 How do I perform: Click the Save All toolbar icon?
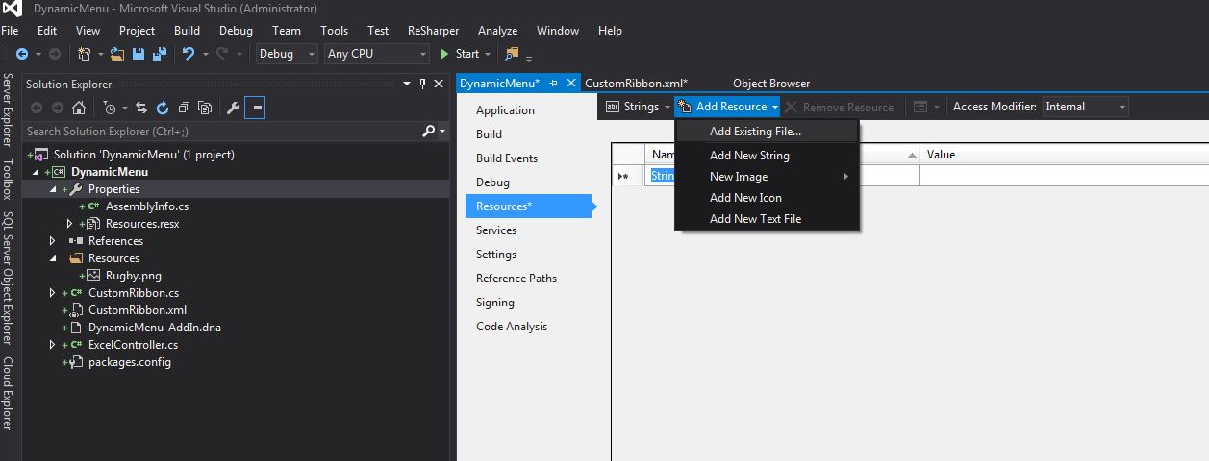(159, 54)
